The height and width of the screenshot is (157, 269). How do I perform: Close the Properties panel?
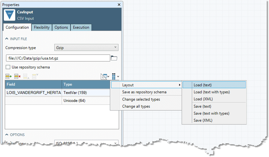[119, 5]
